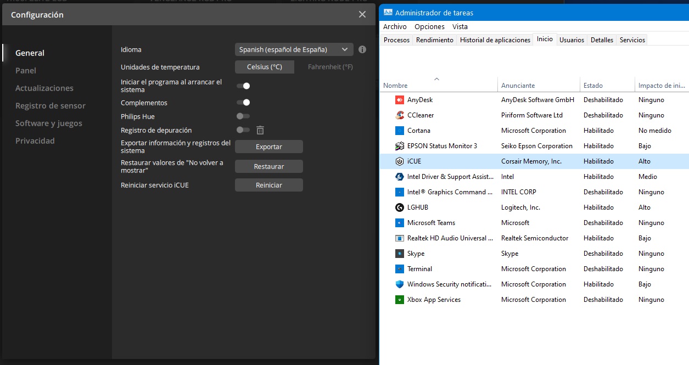Click the LGHUB icon in startup list
Viewport: 689px width, 365px height.
coord(400,207)
